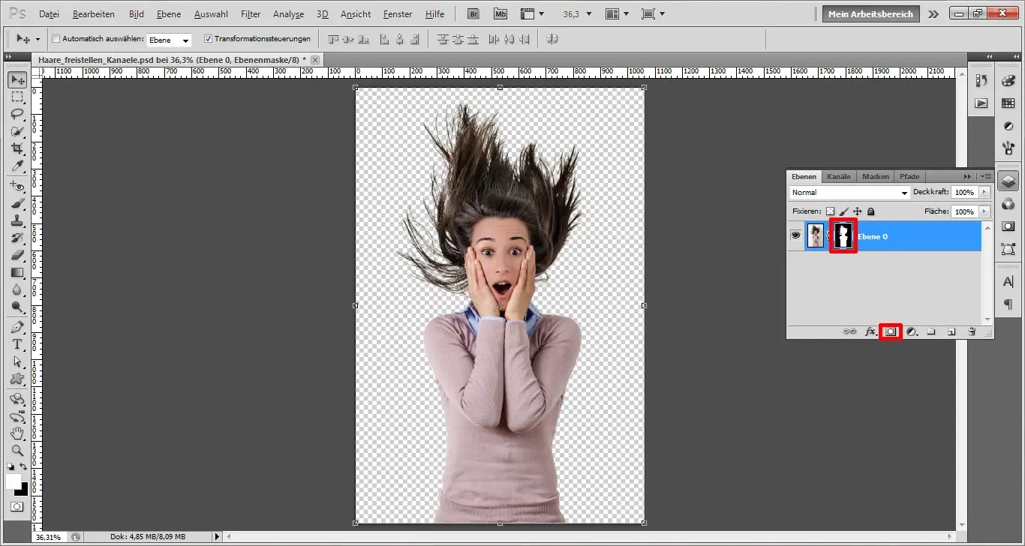Click the Add layer mask icon
Image resolution: width=1025 pixels, height=546 pixels.
point(890,331)
